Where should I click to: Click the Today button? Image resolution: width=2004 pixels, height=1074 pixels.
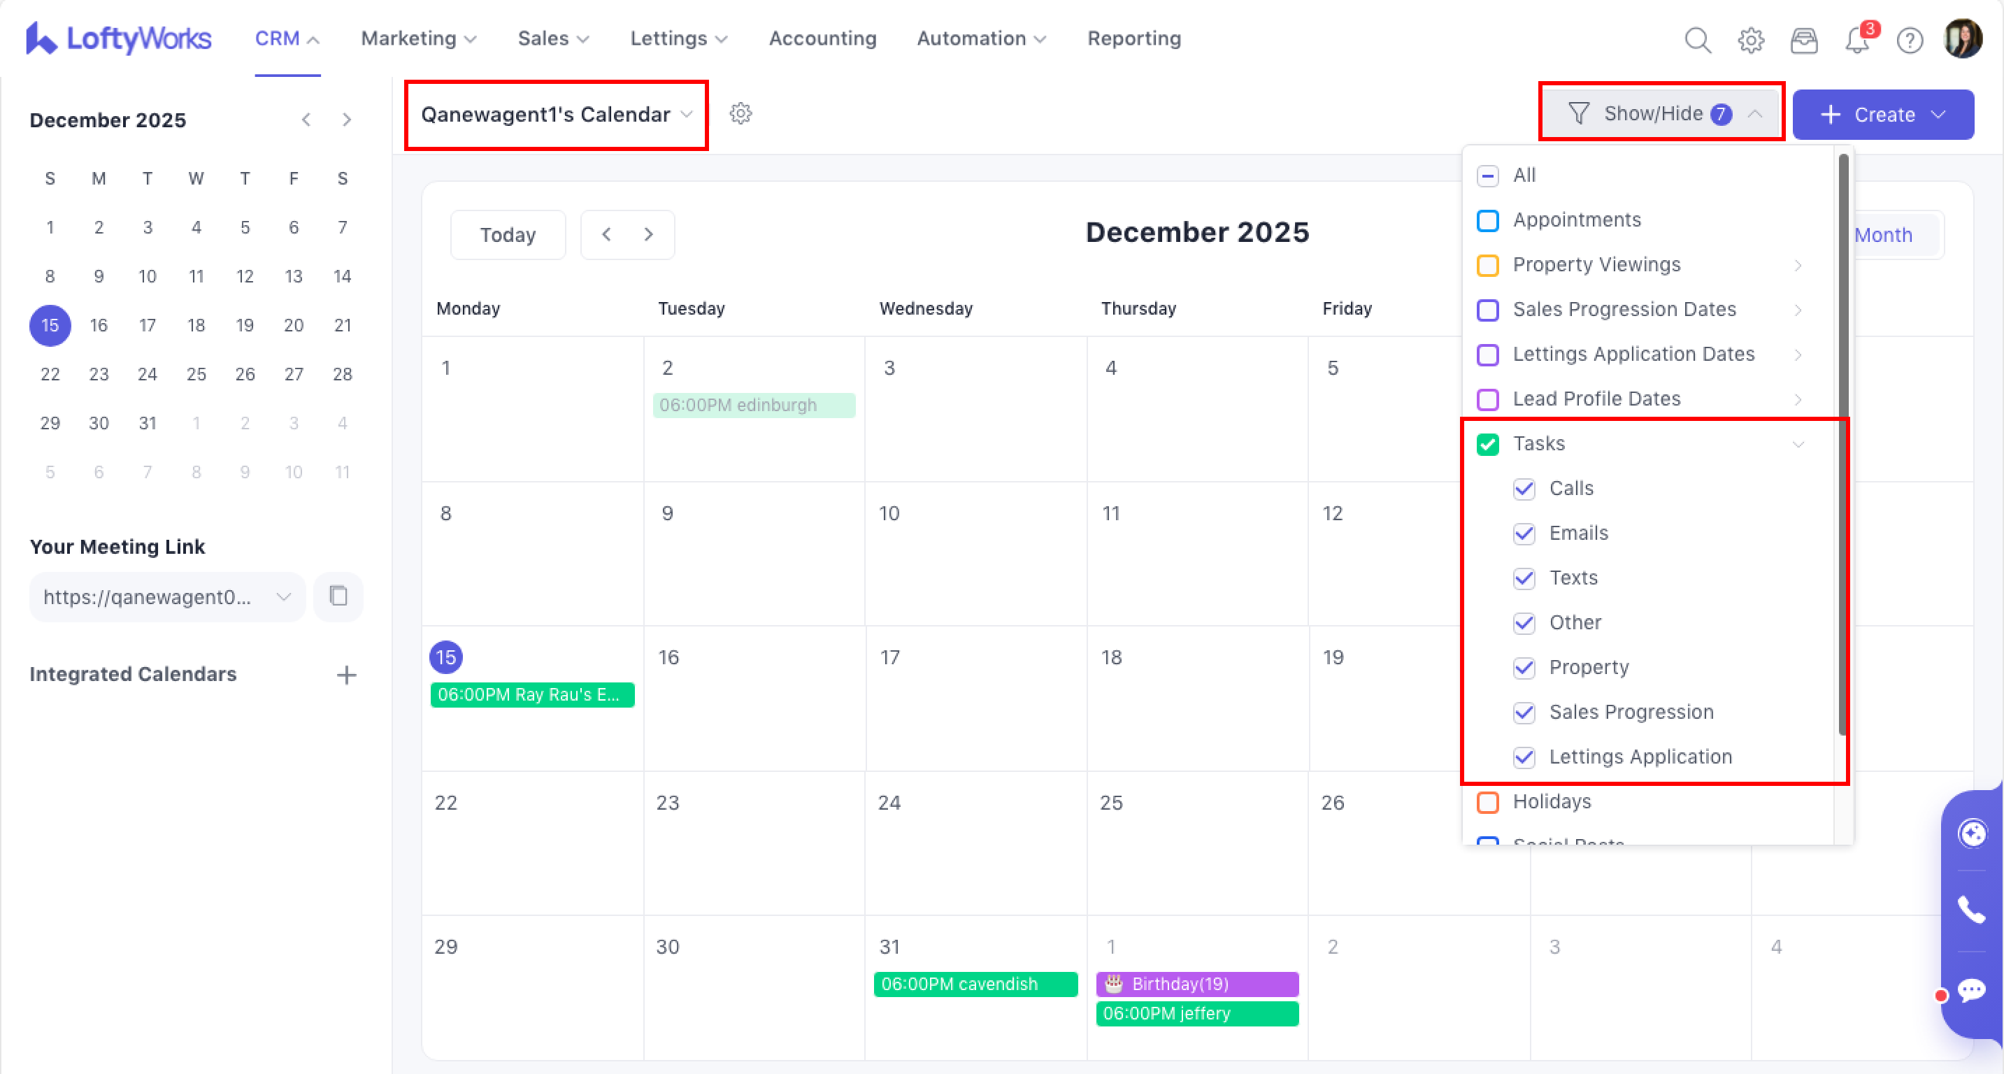coord(507,235)
